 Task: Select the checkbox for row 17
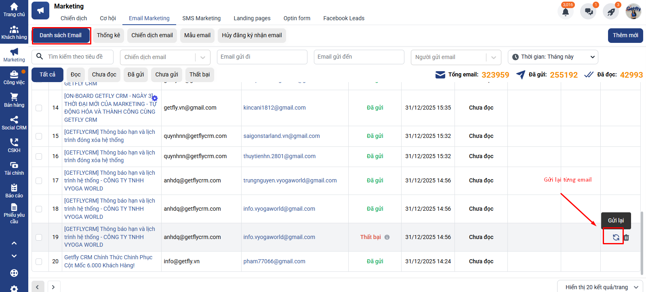(39, 181)
